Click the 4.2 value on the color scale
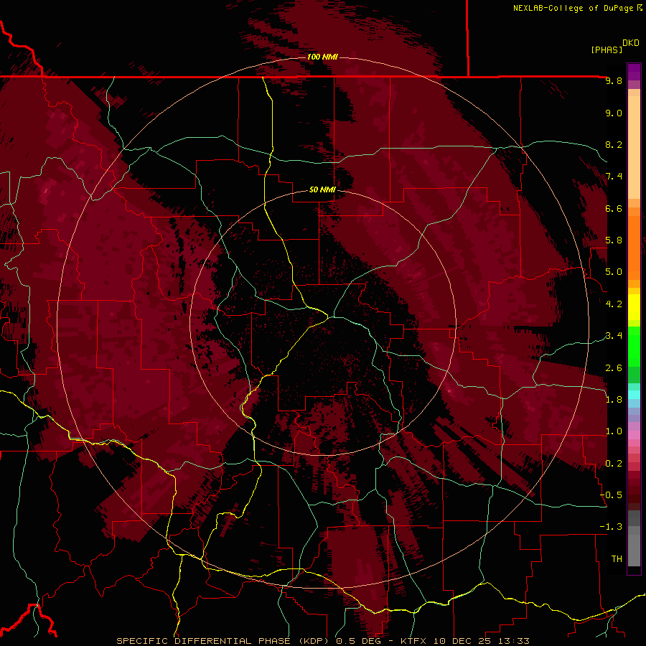646x646 pixels. (614, 304)
